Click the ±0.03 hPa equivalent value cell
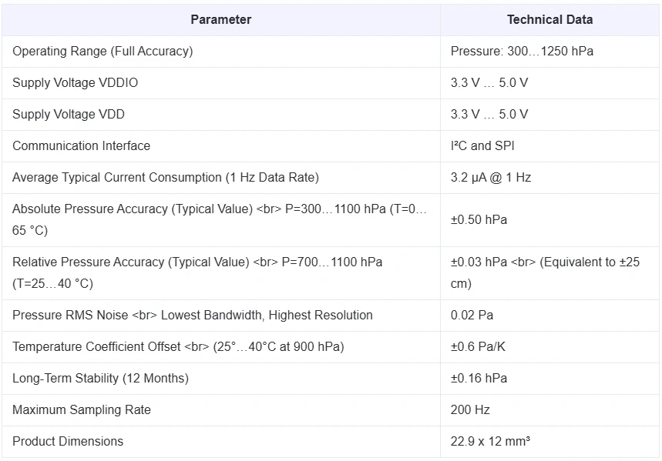 (545, 272)
